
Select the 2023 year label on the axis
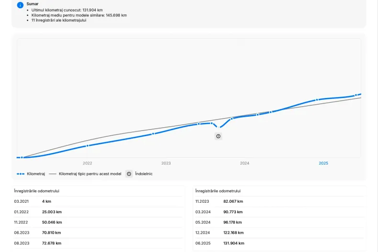point(166,163)
